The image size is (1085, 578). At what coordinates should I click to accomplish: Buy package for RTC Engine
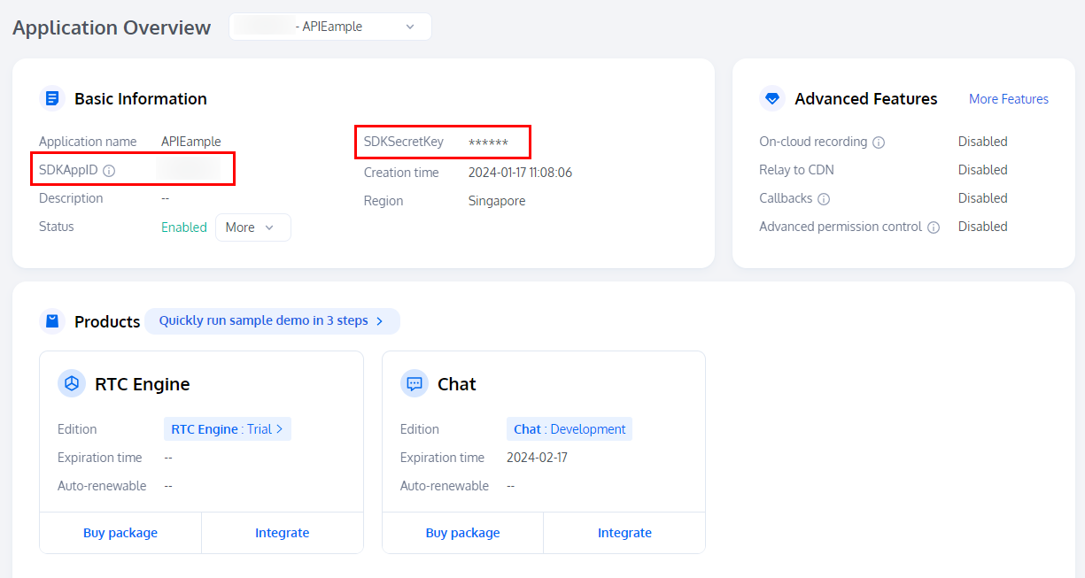[x=120, y=532]
